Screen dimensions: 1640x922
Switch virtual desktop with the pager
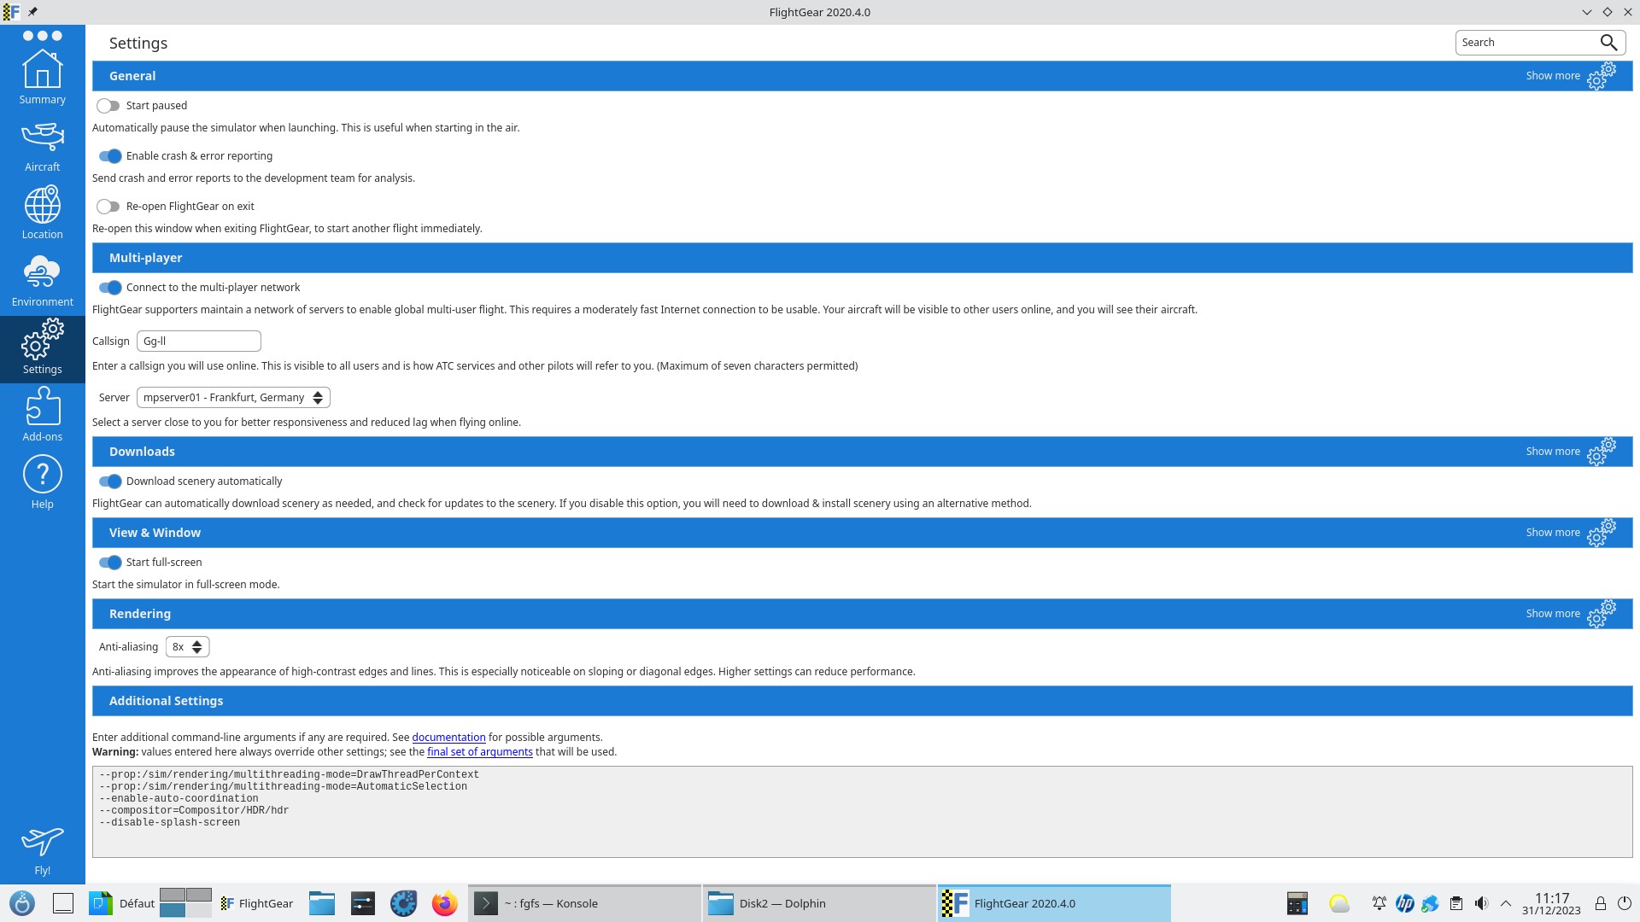click(185, 903)
